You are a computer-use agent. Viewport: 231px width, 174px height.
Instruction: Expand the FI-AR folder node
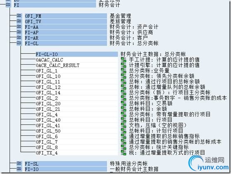(19, 37)
